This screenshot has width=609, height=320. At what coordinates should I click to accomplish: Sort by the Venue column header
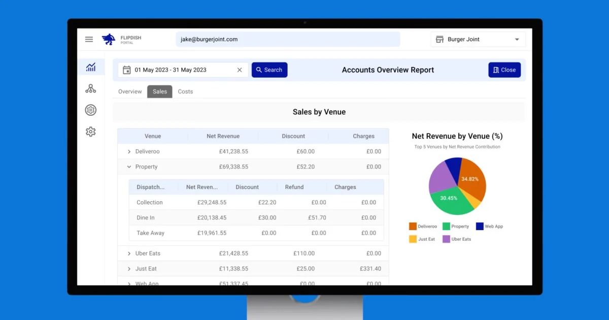153,136
